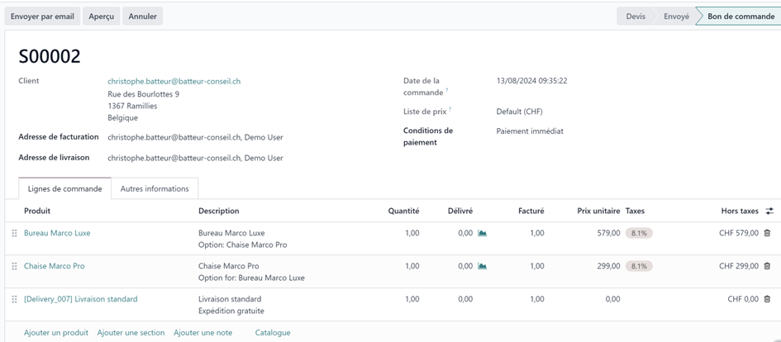Show help tooltip for Date de la commande
The height and width of the screenshot is (342, 781).
tap(447, 90)
